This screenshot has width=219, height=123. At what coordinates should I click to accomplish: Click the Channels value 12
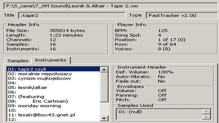coord(53,40)
